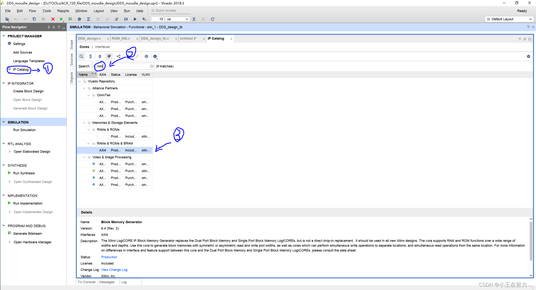Click the copy icon in main toolbar
The width and height of the screenshot is (536, 290).
click(34, 19)
